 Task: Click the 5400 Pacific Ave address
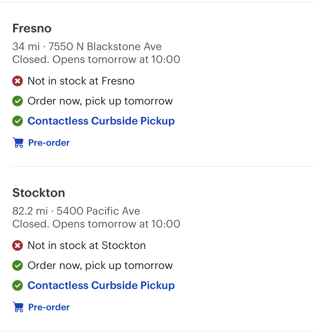pyautogui.click(x=98, y=211)
